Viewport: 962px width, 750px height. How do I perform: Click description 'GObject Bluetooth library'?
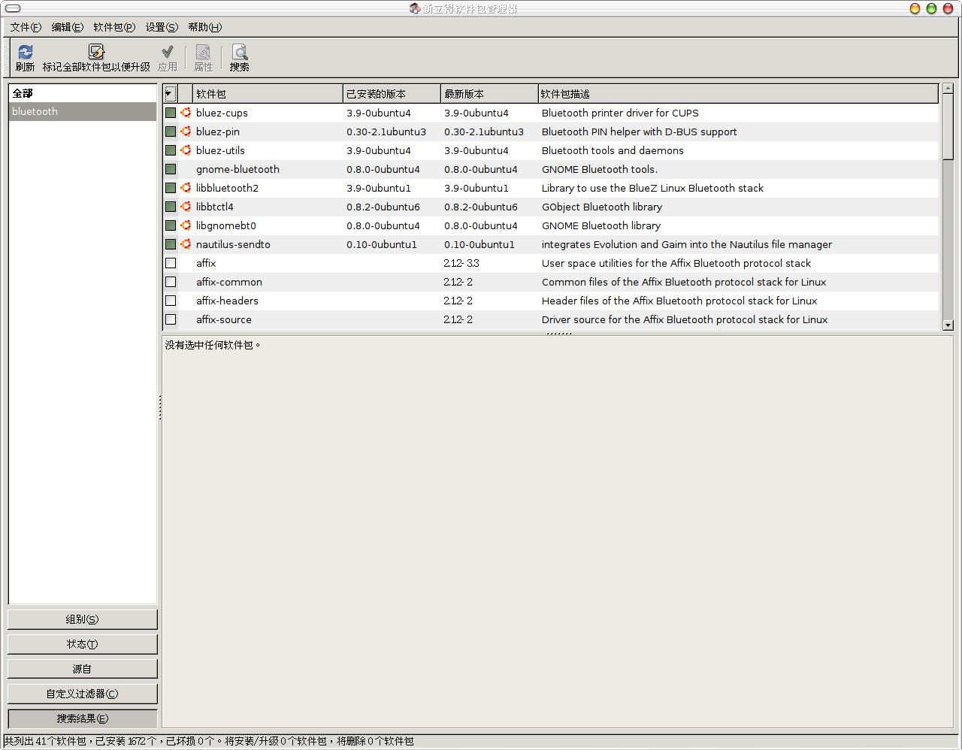pos(602,207)
